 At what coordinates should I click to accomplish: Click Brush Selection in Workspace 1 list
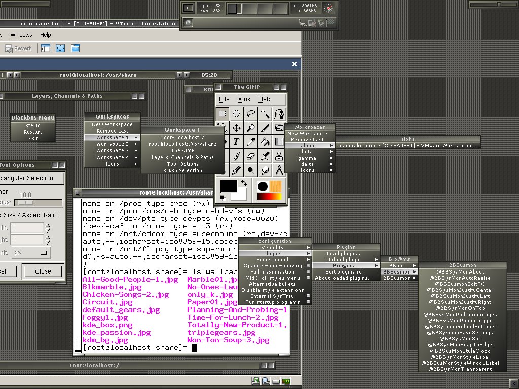[182, 170]
